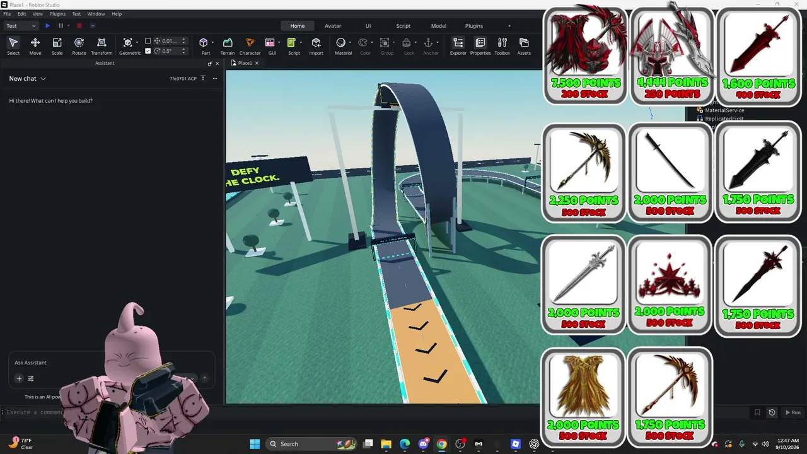Image resolution: width=807 pixels, height=454 pixels.
Task: Expand the Script dropdown arrow
Action: pos(300,43)
